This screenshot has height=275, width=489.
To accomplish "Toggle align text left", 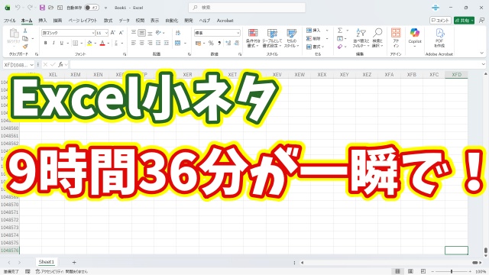I will pyautogui.click(x=134, y=43).
